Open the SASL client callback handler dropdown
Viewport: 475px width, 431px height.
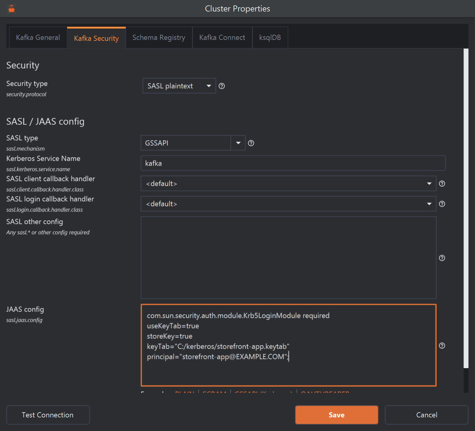pyautogui.click(x=289, y=183)
